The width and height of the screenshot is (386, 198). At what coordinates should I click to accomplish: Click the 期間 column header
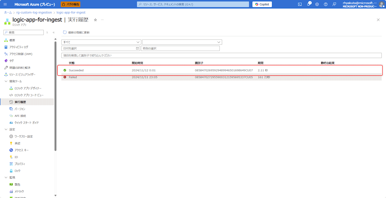261,63
